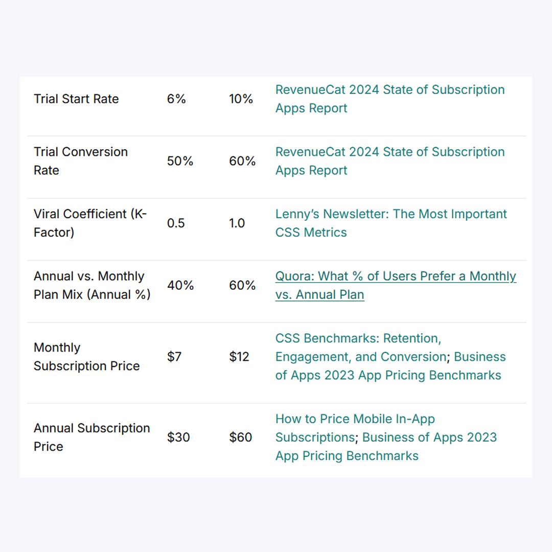Open RevenueCat report link in Trial Conversion Rate row
Screen dimensions: 552x552
[x=389, y=161]
